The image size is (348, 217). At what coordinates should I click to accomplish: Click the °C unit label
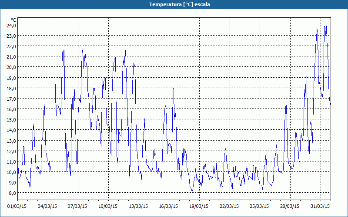tap(13, 20)
